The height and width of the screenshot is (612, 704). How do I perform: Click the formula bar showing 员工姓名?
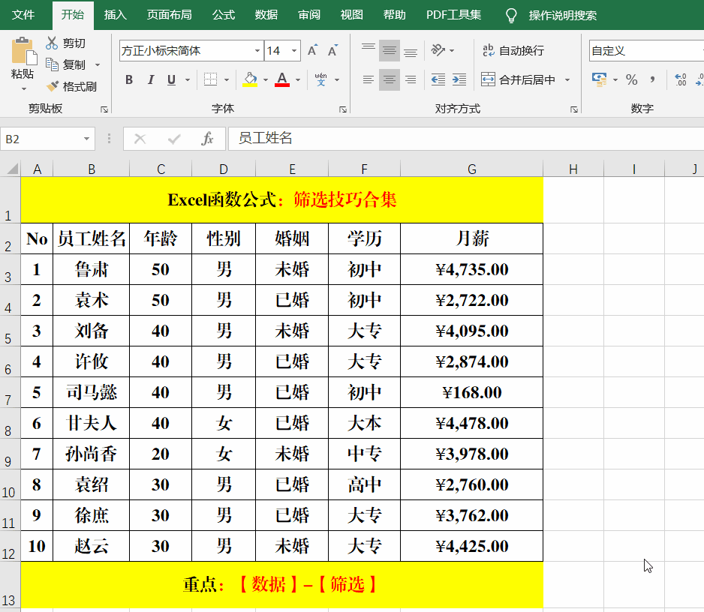click(466, 138)
